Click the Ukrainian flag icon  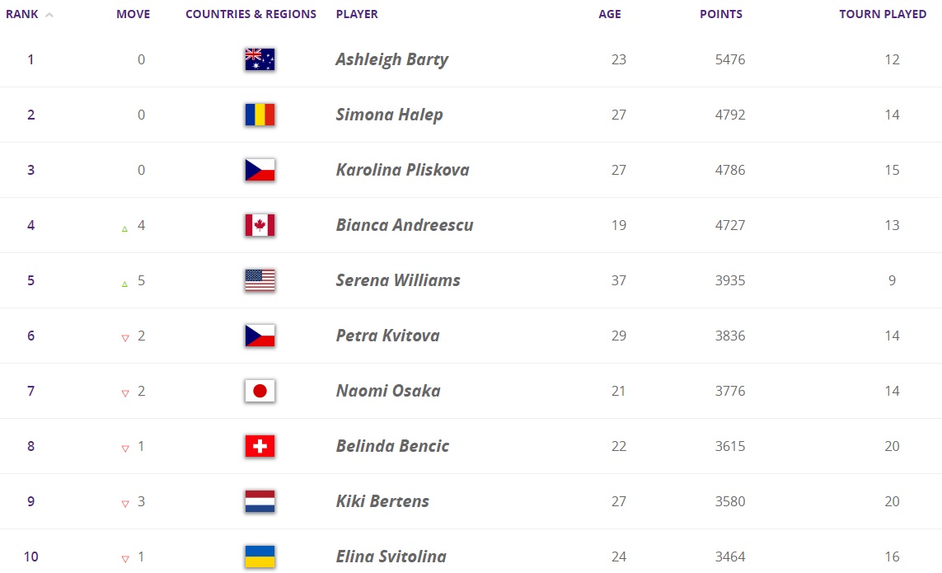(x=260, y=557)
